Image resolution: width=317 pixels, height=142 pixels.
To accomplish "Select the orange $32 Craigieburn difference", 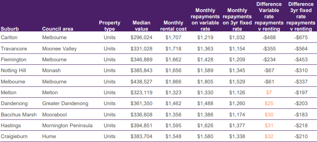I will [269, 136].
